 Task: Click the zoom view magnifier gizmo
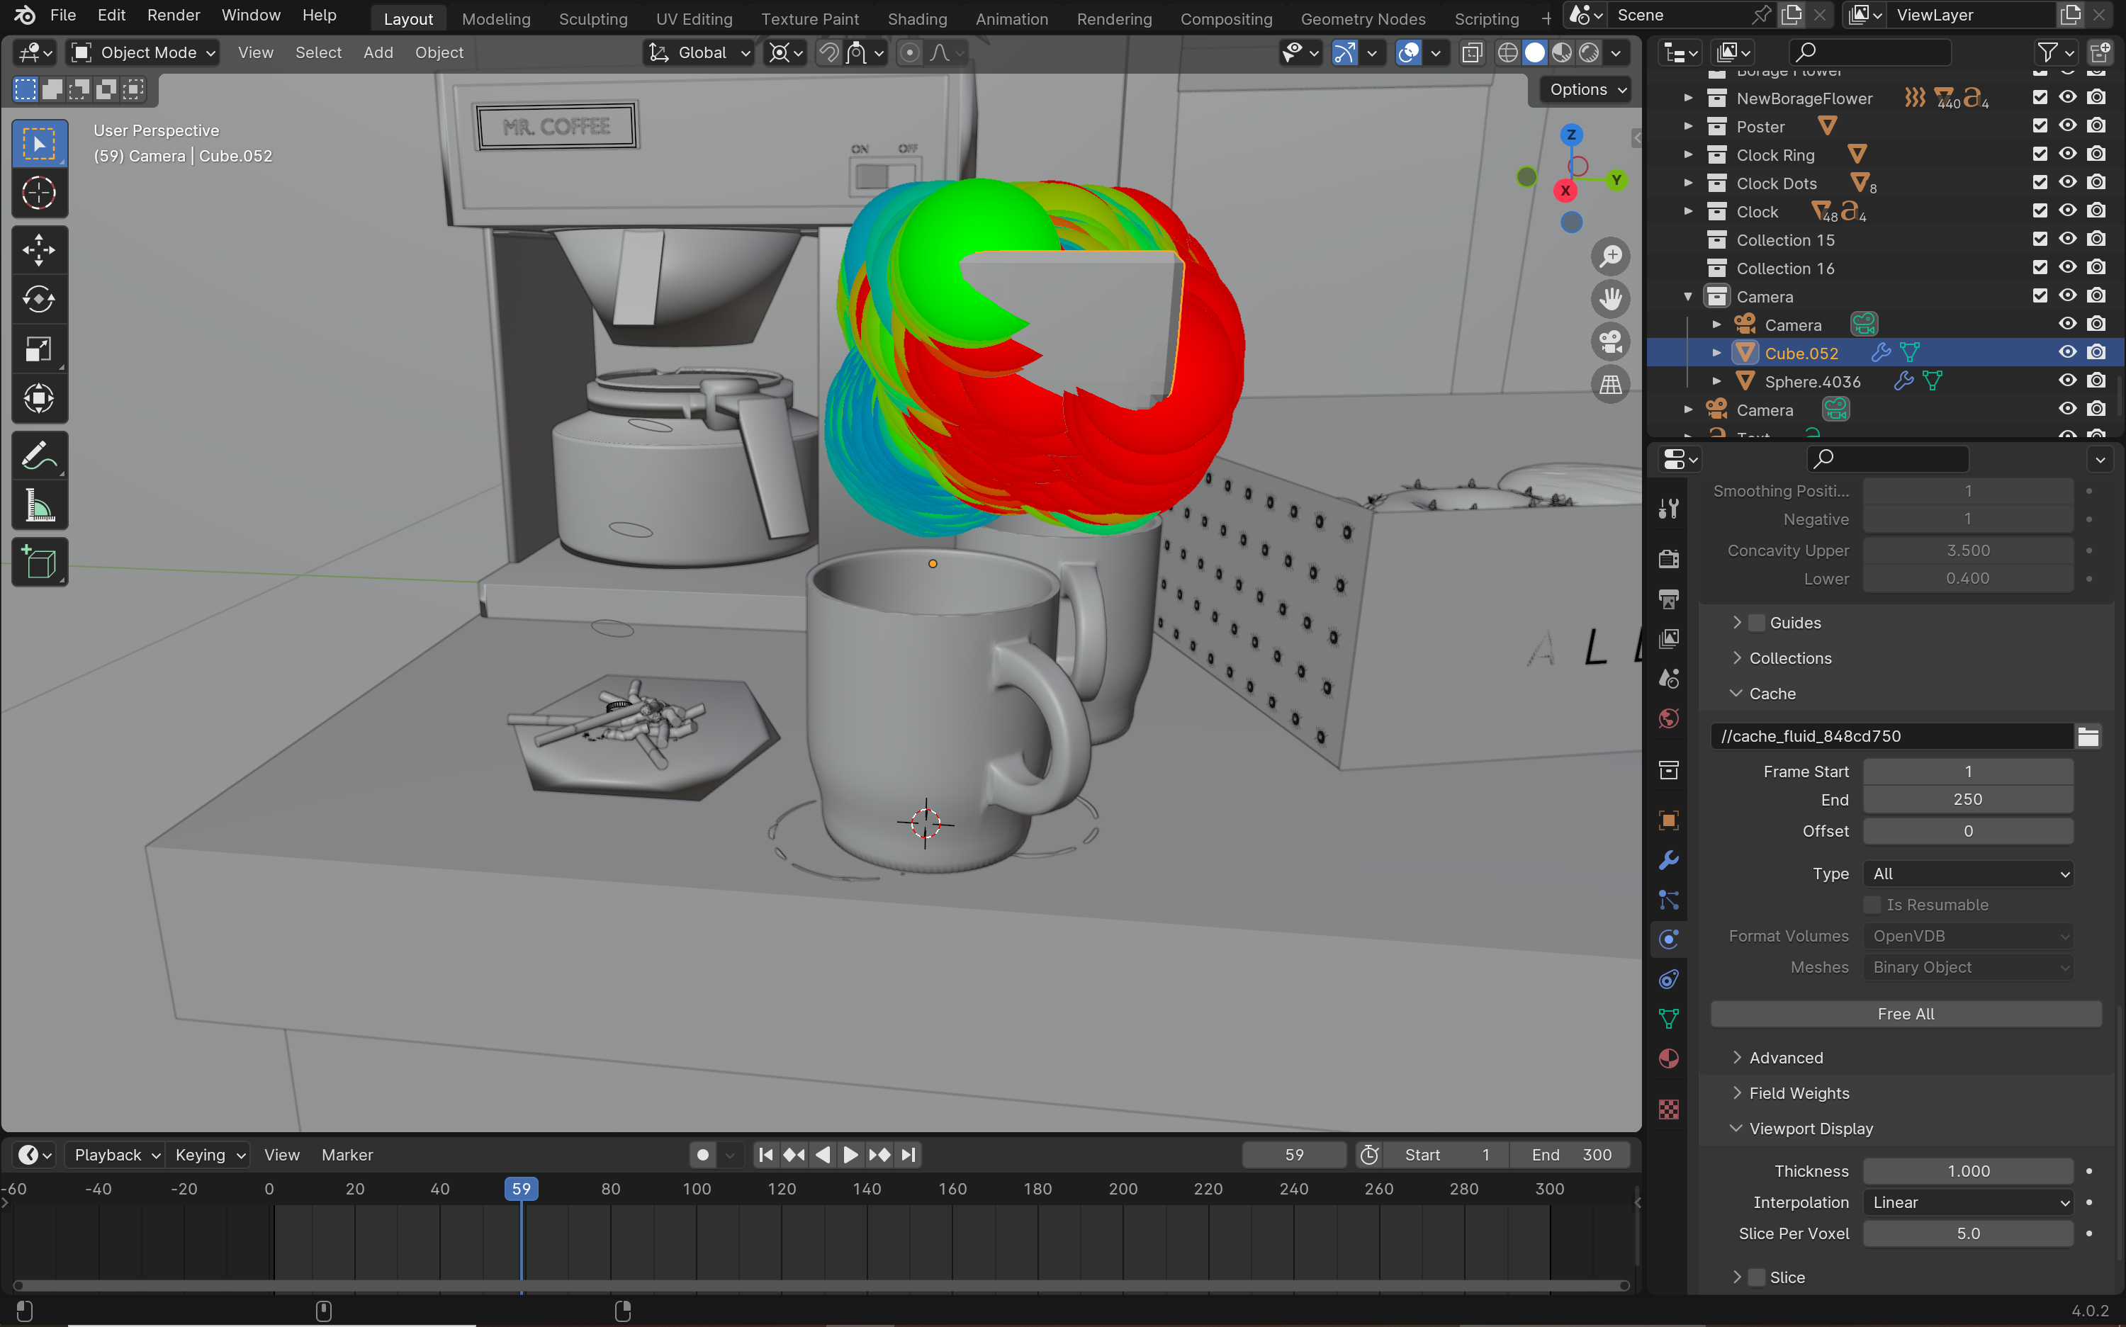1610,256
